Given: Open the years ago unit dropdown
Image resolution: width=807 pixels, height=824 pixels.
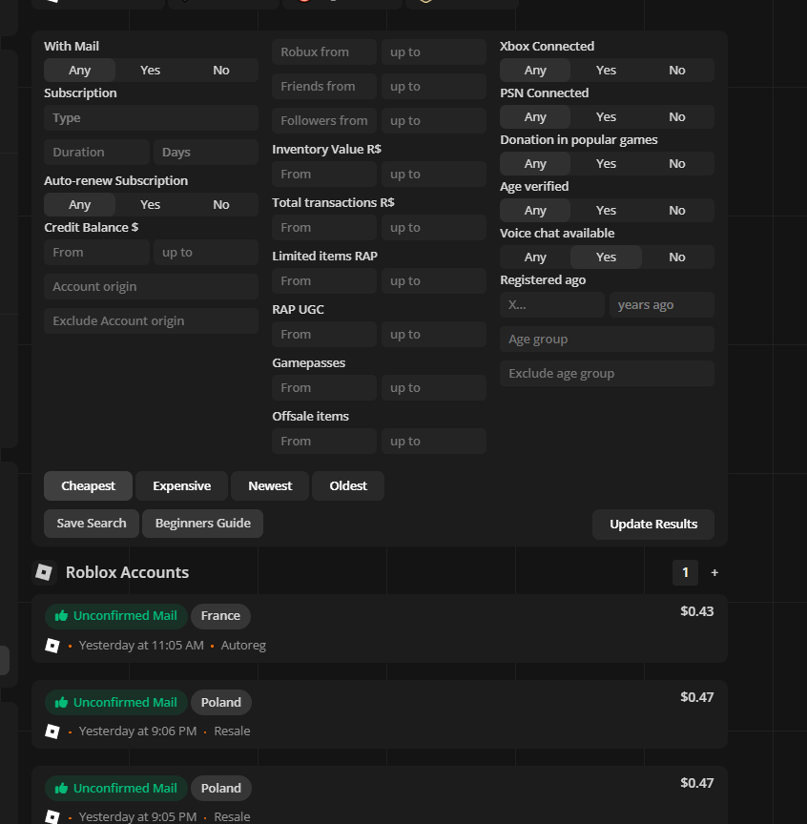Looking at the screenshot, I should (661, 305).
